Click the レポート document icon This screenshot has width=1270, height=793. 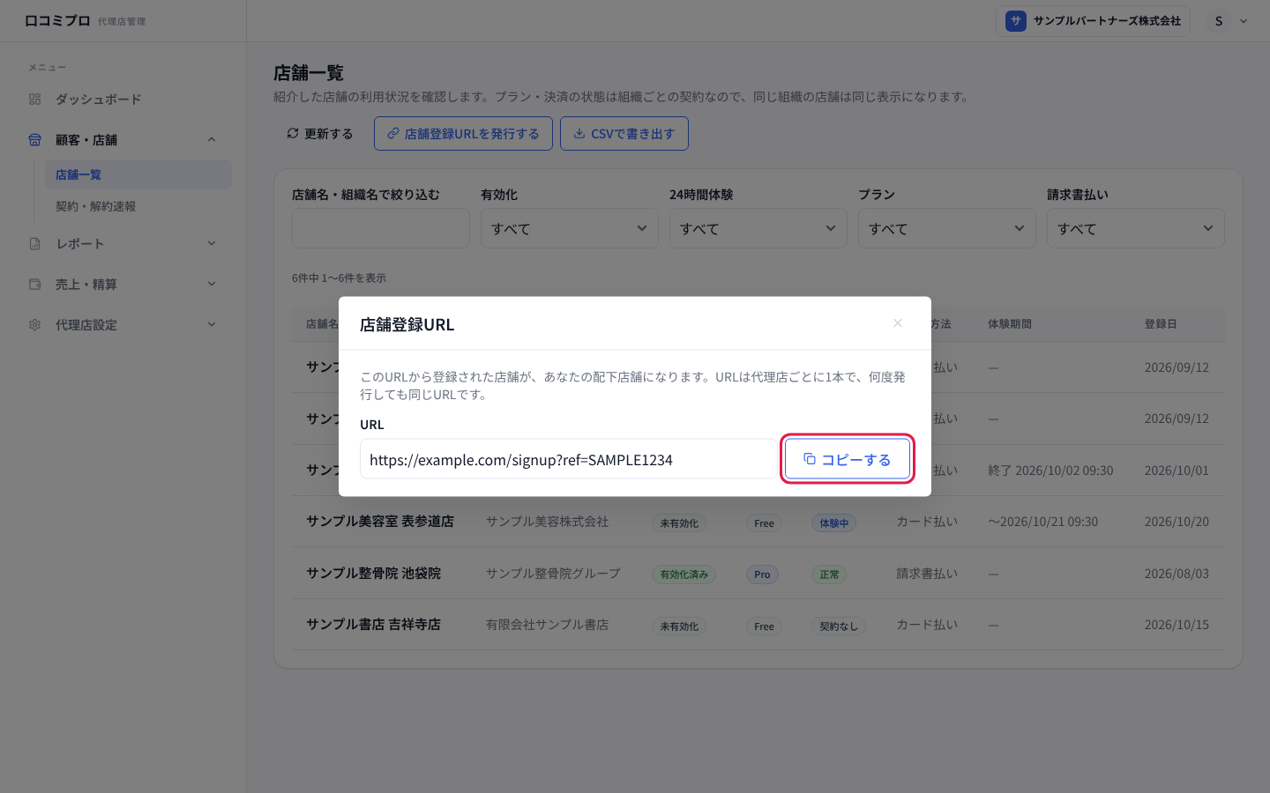coord(34,244)
